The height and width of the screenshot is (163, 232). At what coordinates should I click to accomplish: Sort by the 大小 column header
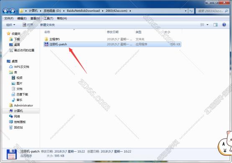168,32
